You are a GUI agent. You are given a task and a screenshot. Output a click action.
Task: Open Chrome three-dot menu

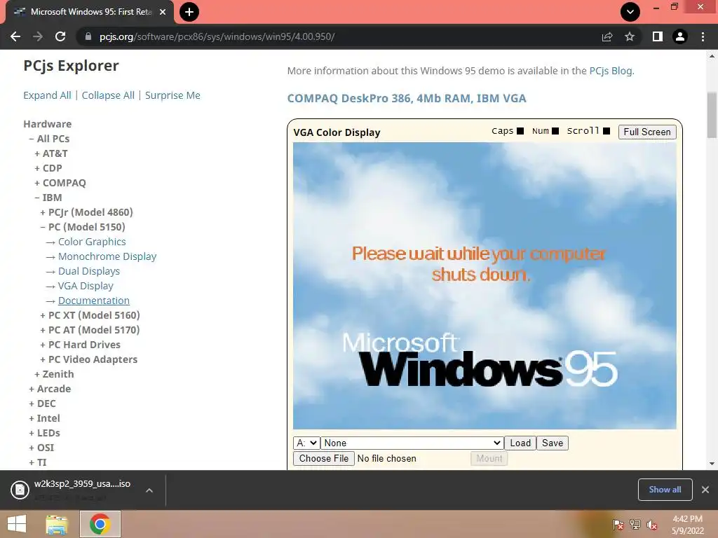click(x=703, y=36)
